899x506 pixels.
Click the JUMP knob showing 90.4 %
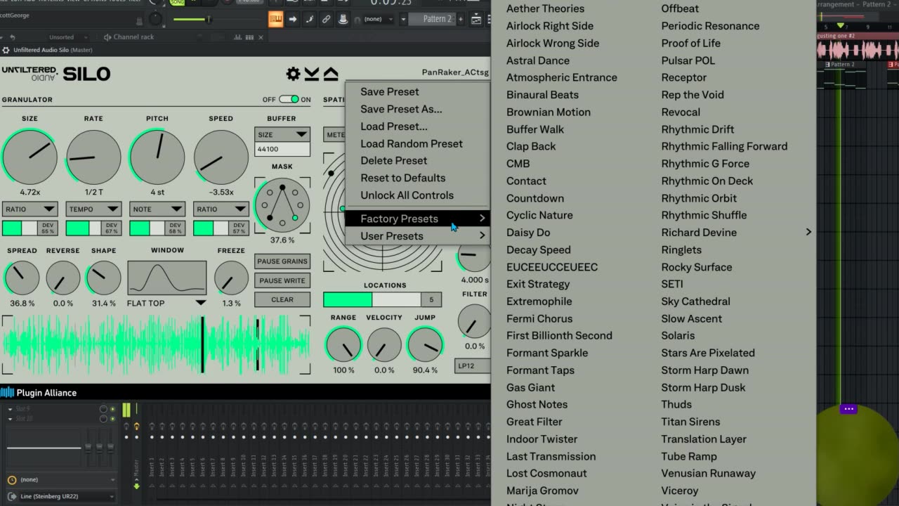click(425, 345)
